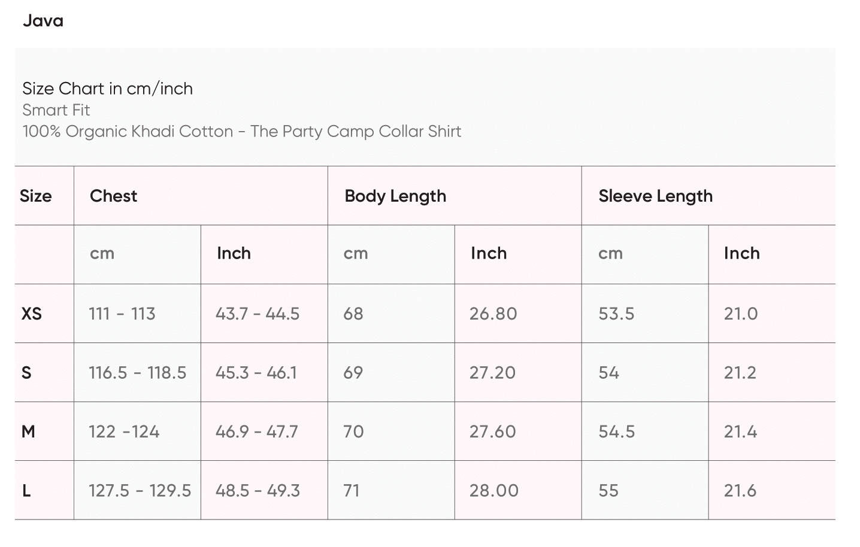
Task: Click the Java heading text
Action: pos(43,21)
